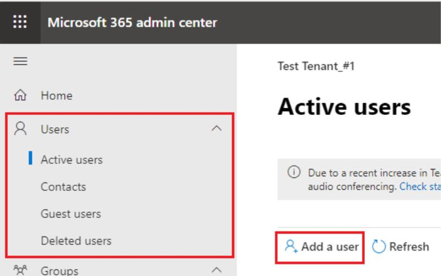Navigate to Home in the sidebar
Viewport: 441px width, 276px height.
point(56,96)
